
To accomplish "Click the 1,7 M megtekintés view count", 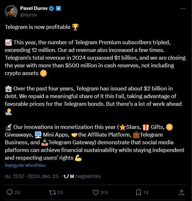I will click(82, 176).
